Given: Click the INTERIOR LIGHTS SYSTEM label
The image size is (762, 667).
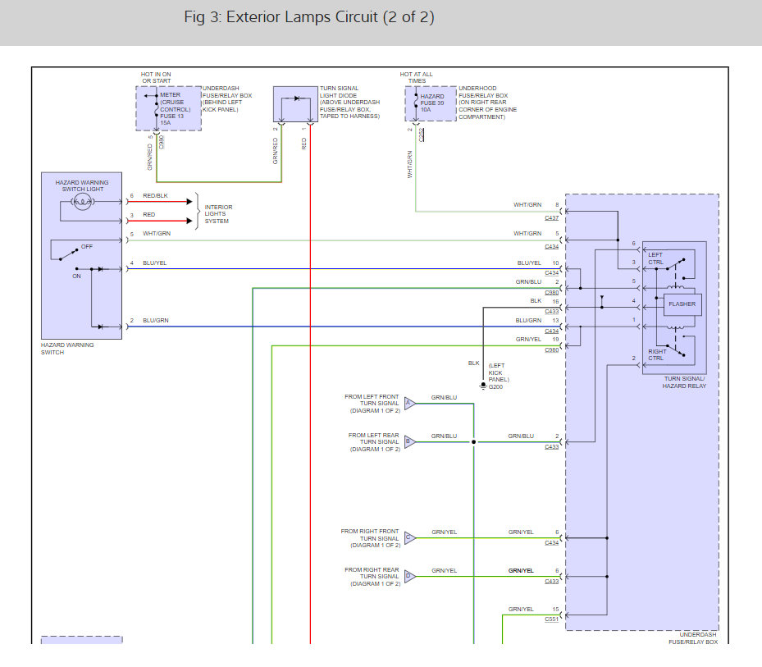Looking at the screenshot, I should tap(217, 214).
